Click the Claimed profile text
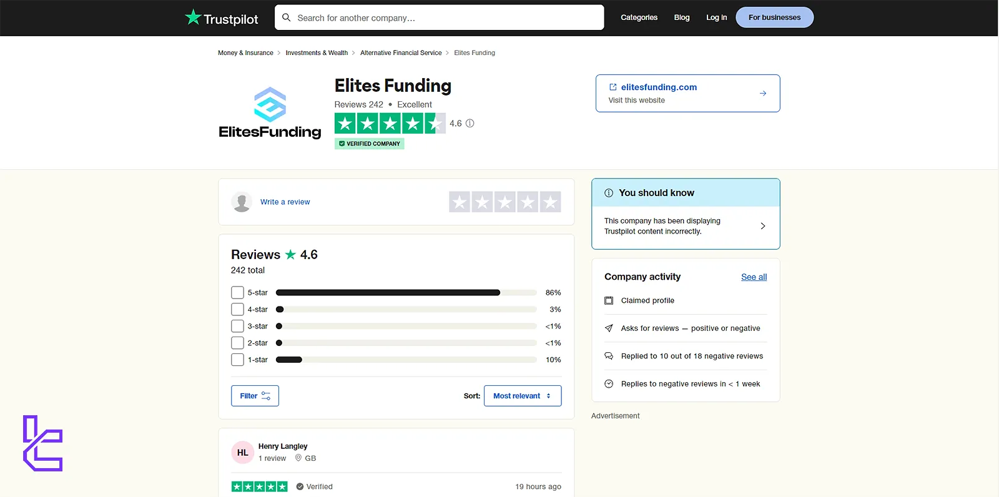 point(647,300)
